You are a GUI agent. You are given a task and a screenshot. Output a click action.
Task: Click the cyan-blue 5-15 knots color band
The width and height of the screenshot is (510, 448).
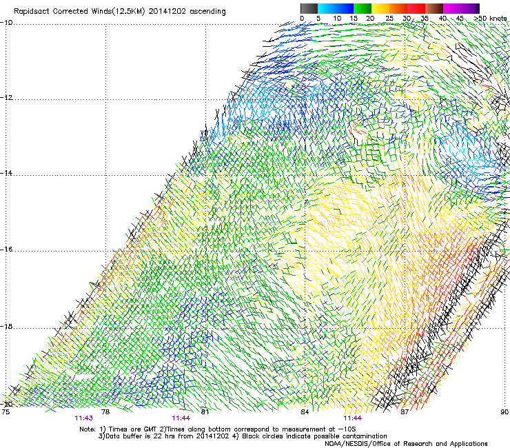coord(336,8)
